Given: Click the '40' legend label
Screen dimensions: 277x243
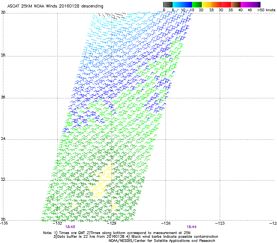Looking at the screenshot, I should [240, 10].
